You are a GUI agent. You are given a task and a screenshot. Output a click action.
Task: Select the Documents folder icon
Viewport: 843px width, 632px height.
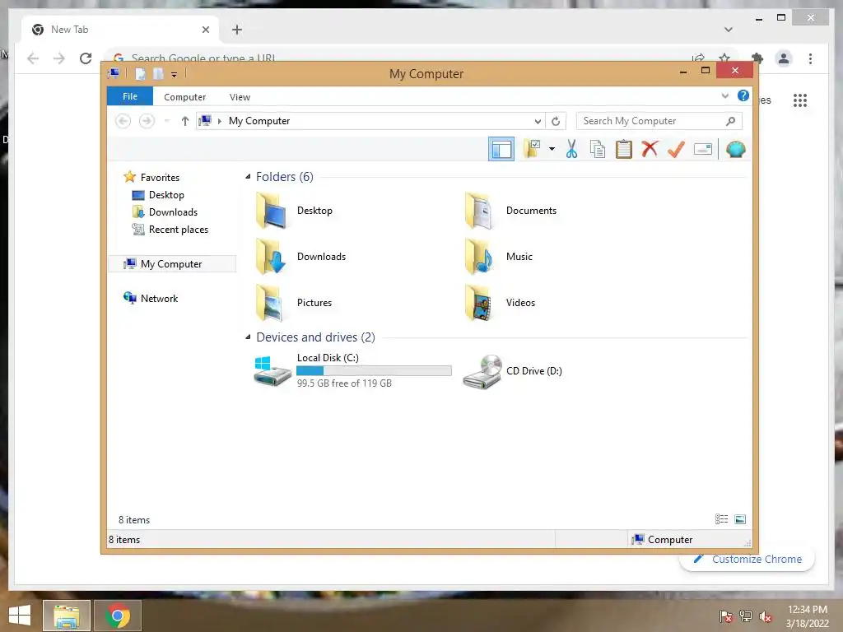tap(478, 211)
